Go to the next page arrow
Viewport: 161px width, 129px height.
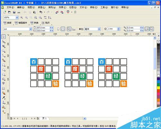point(32,118)
